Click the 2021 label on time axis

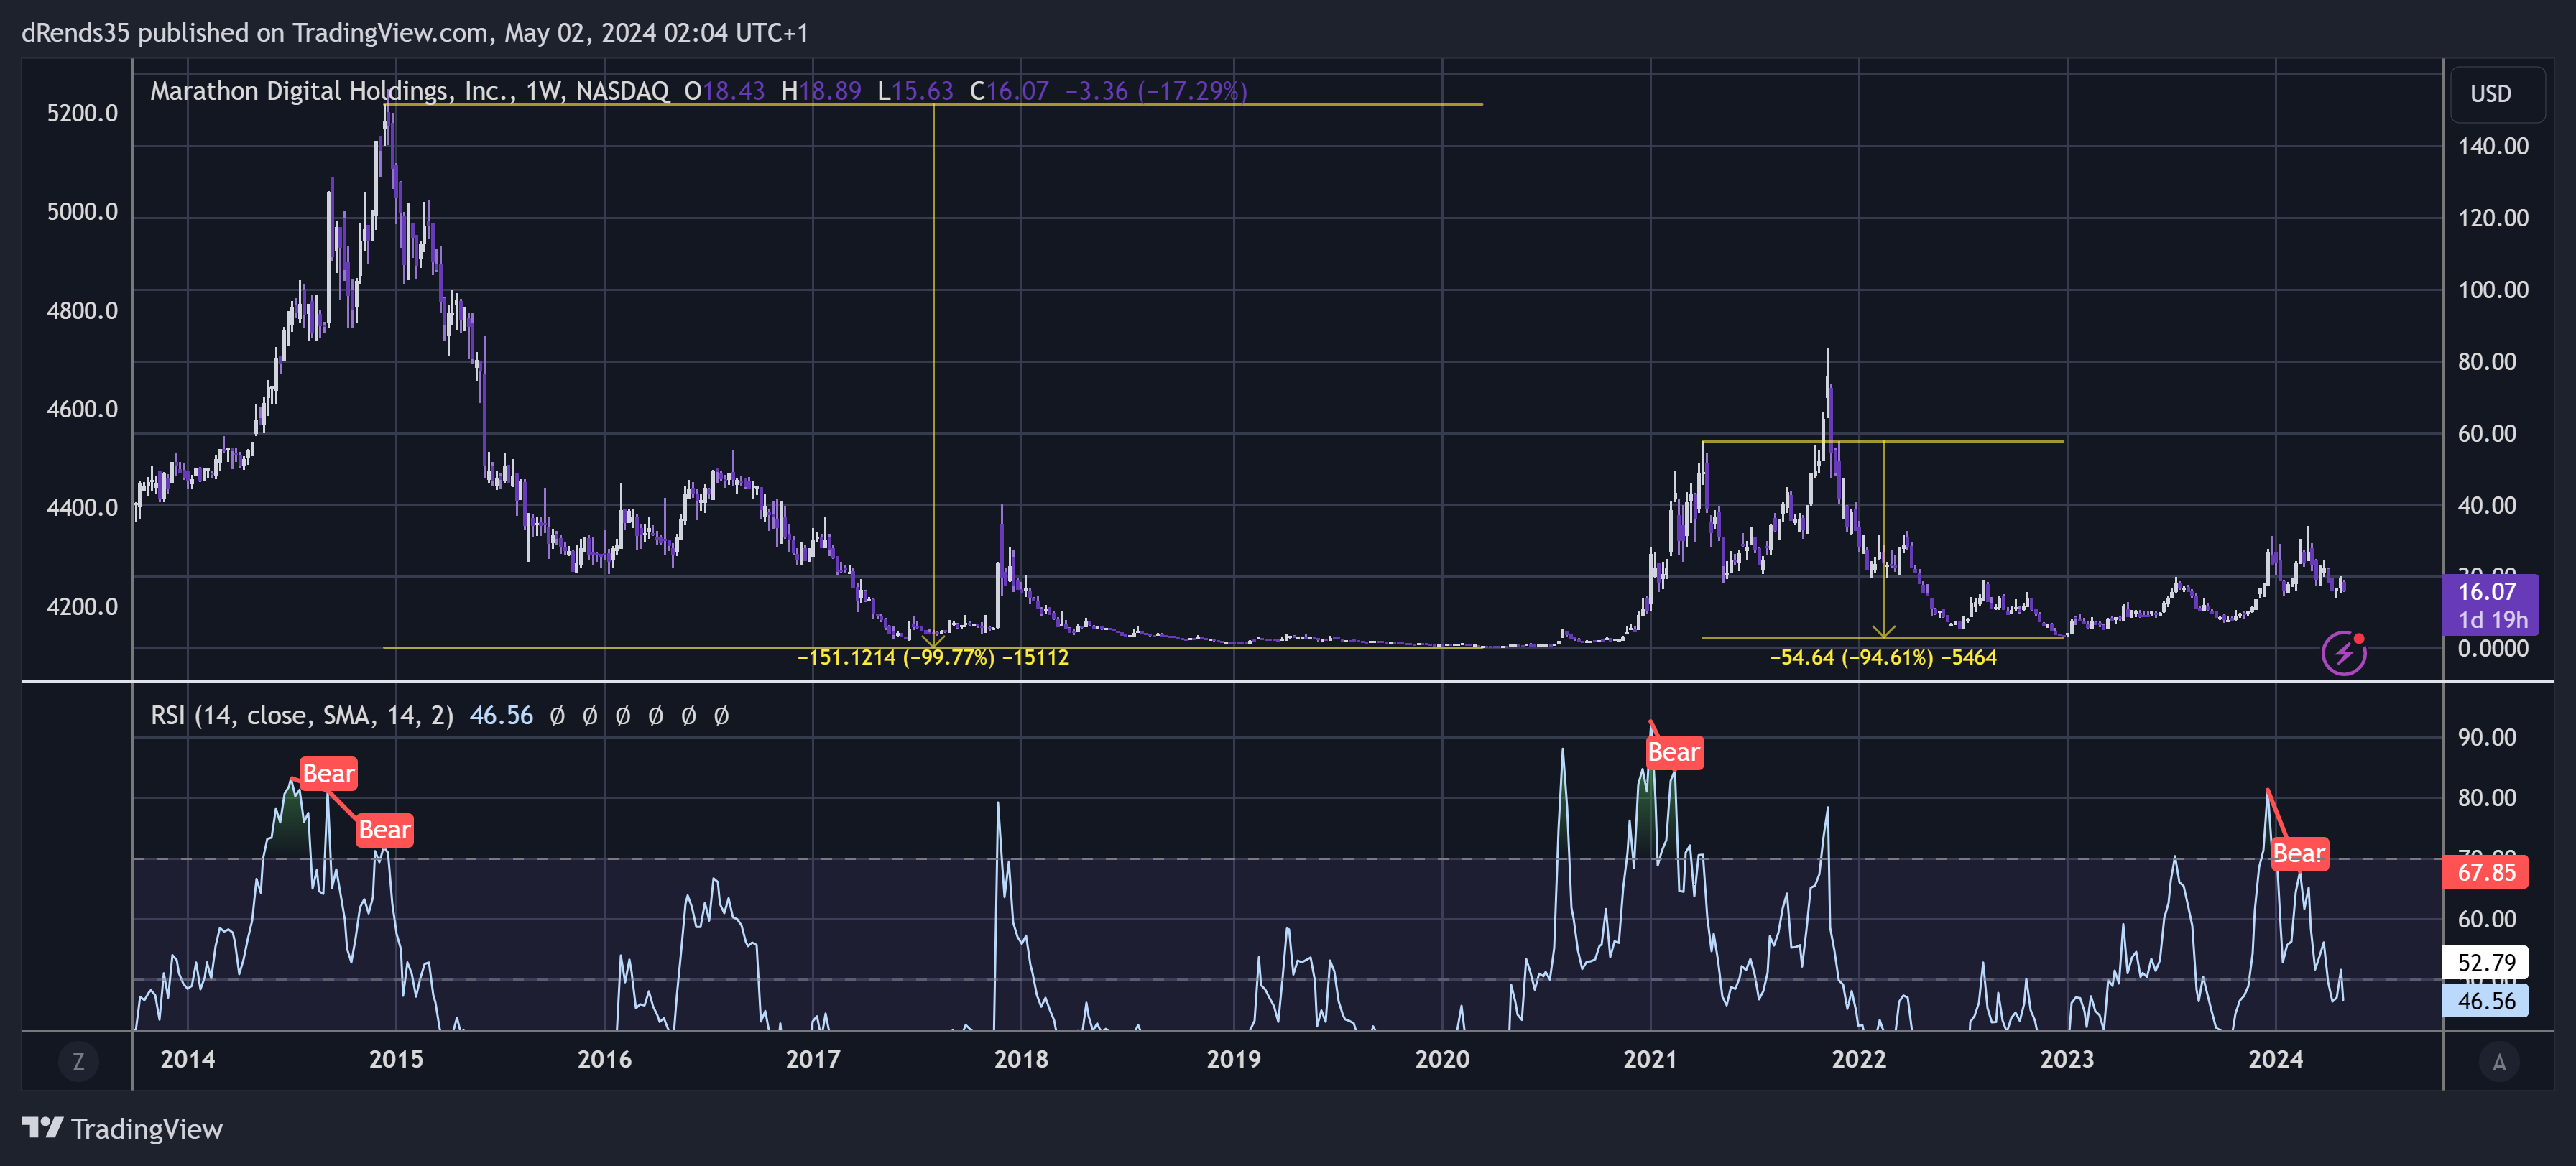tap(1650, 1059)
